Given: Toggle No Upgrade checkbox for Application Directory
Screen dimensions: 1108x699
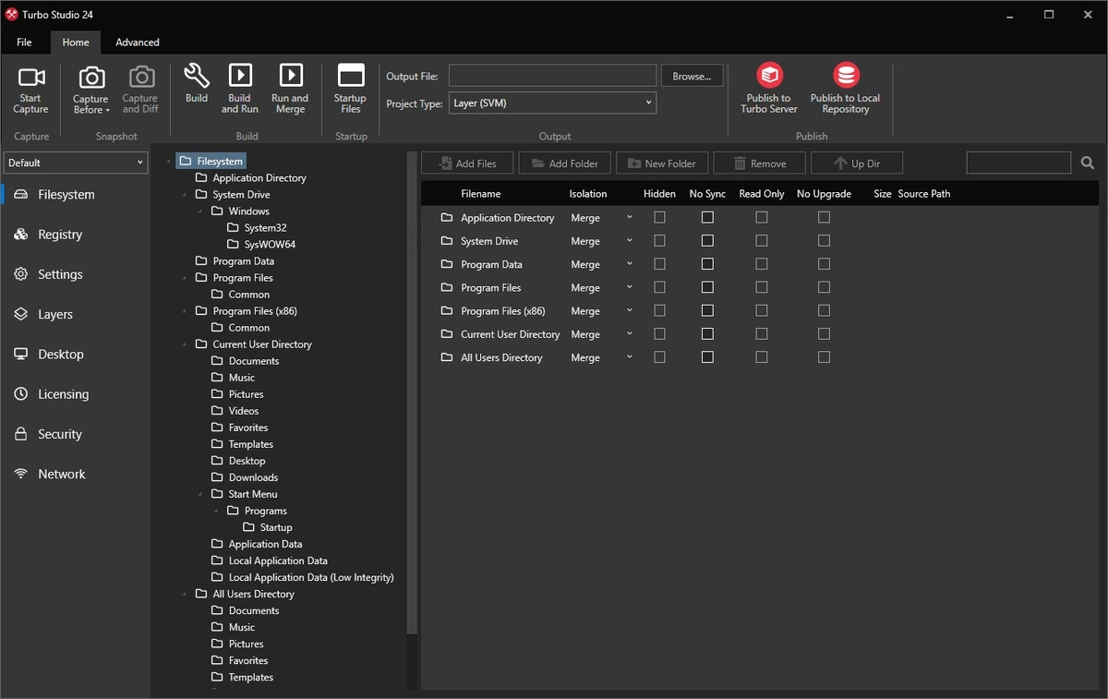Looking at the screenshot, I should 824,217.
